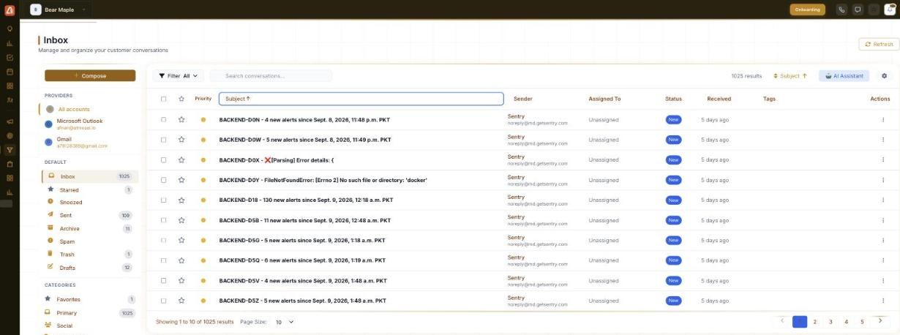The height and width of the screenshot is (335, 900).
Task: Select the Gmail account provider
Action: (90, 142)
